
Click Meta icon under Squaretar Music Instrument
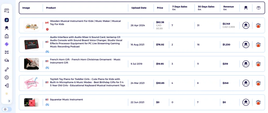pyautogui.click(x=47, y=105)
